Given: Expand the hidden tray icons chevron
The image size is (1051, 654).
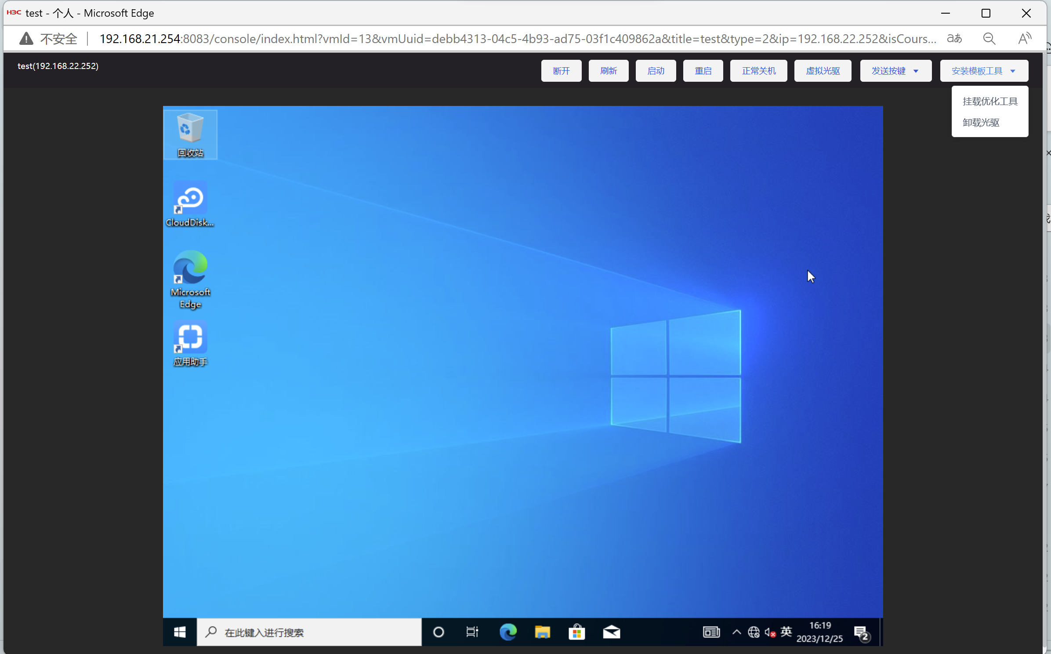Looking at the screenshot, I should pos(737,632).
